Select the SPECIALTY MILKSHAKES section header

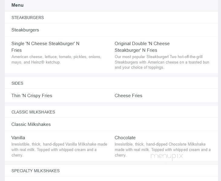point(35,171)
